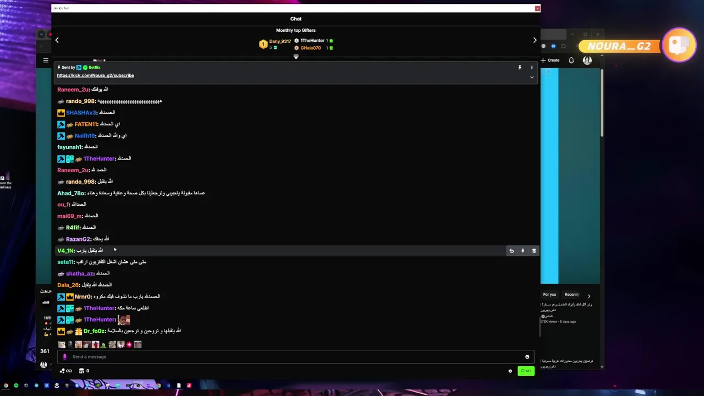Image resolution: width=704 pixels, height=396 pixels.
Task: Advance the tab chips with right chevron
Action: (588, 296)
